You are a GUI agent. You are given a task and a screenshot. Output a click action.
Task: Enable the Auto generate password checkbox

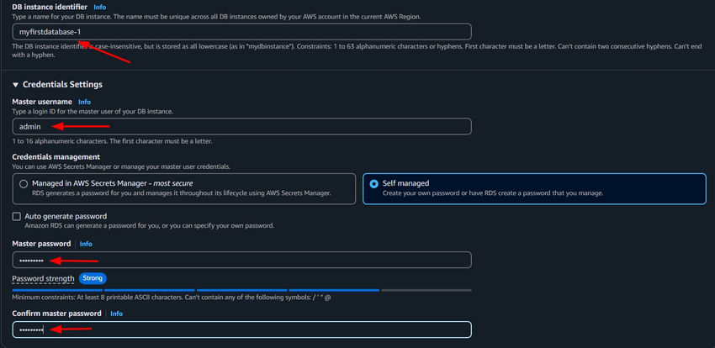(x=17, y=216)
